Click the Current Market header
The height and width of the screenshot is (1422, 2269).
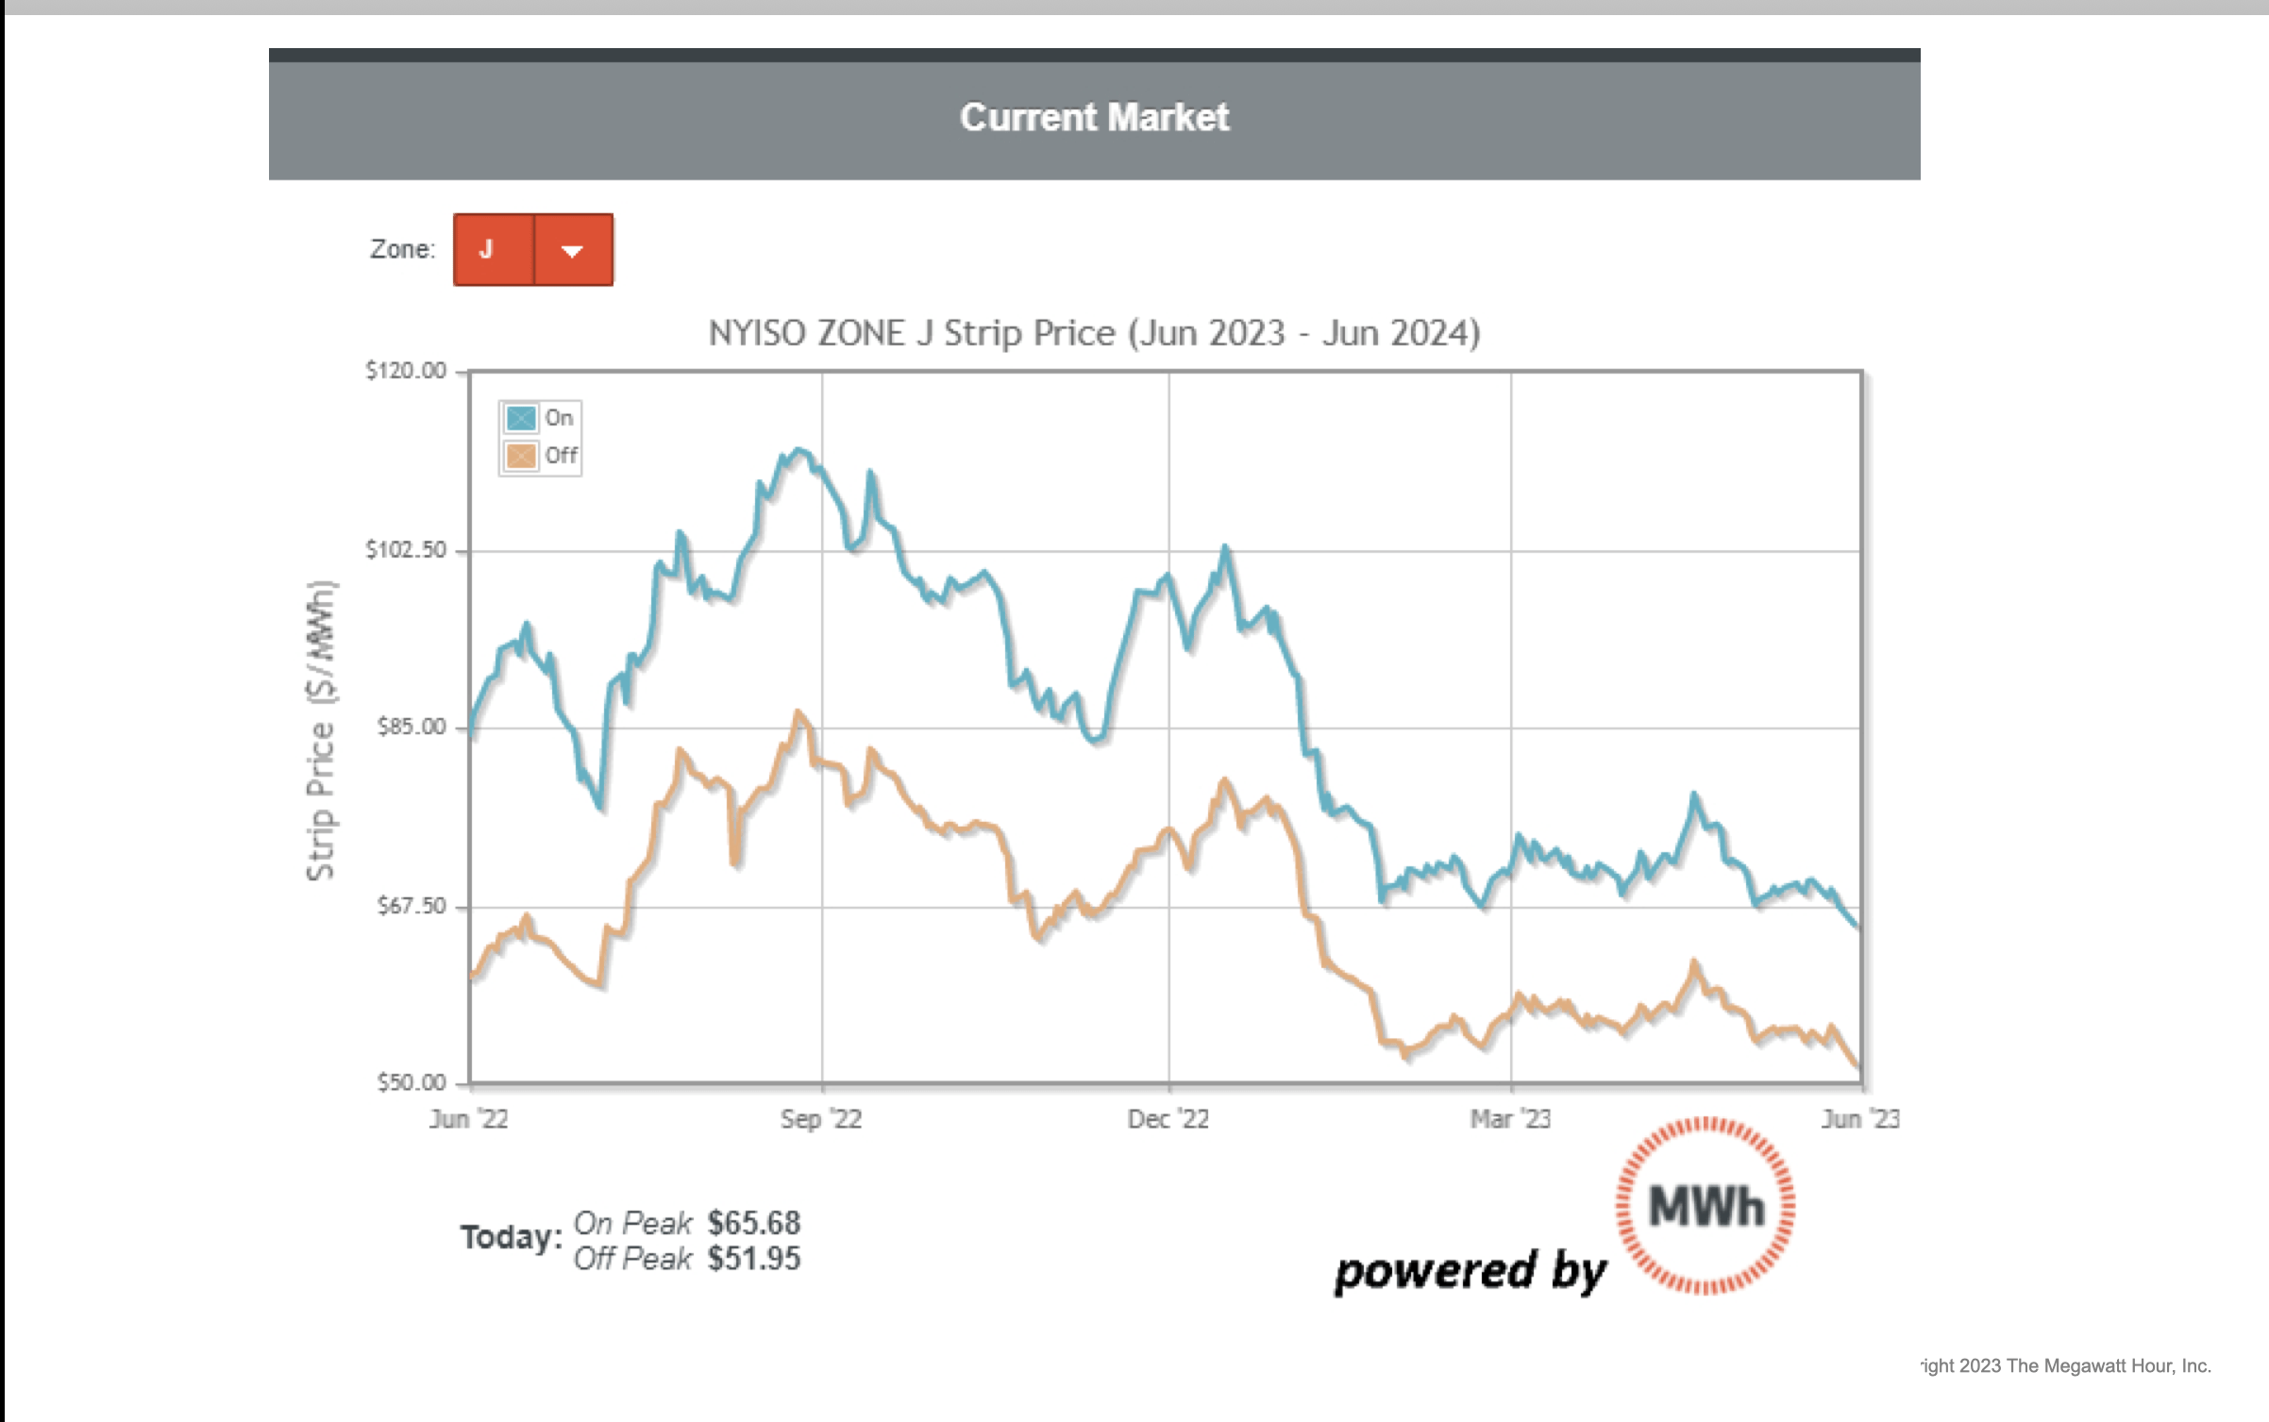1094,118
